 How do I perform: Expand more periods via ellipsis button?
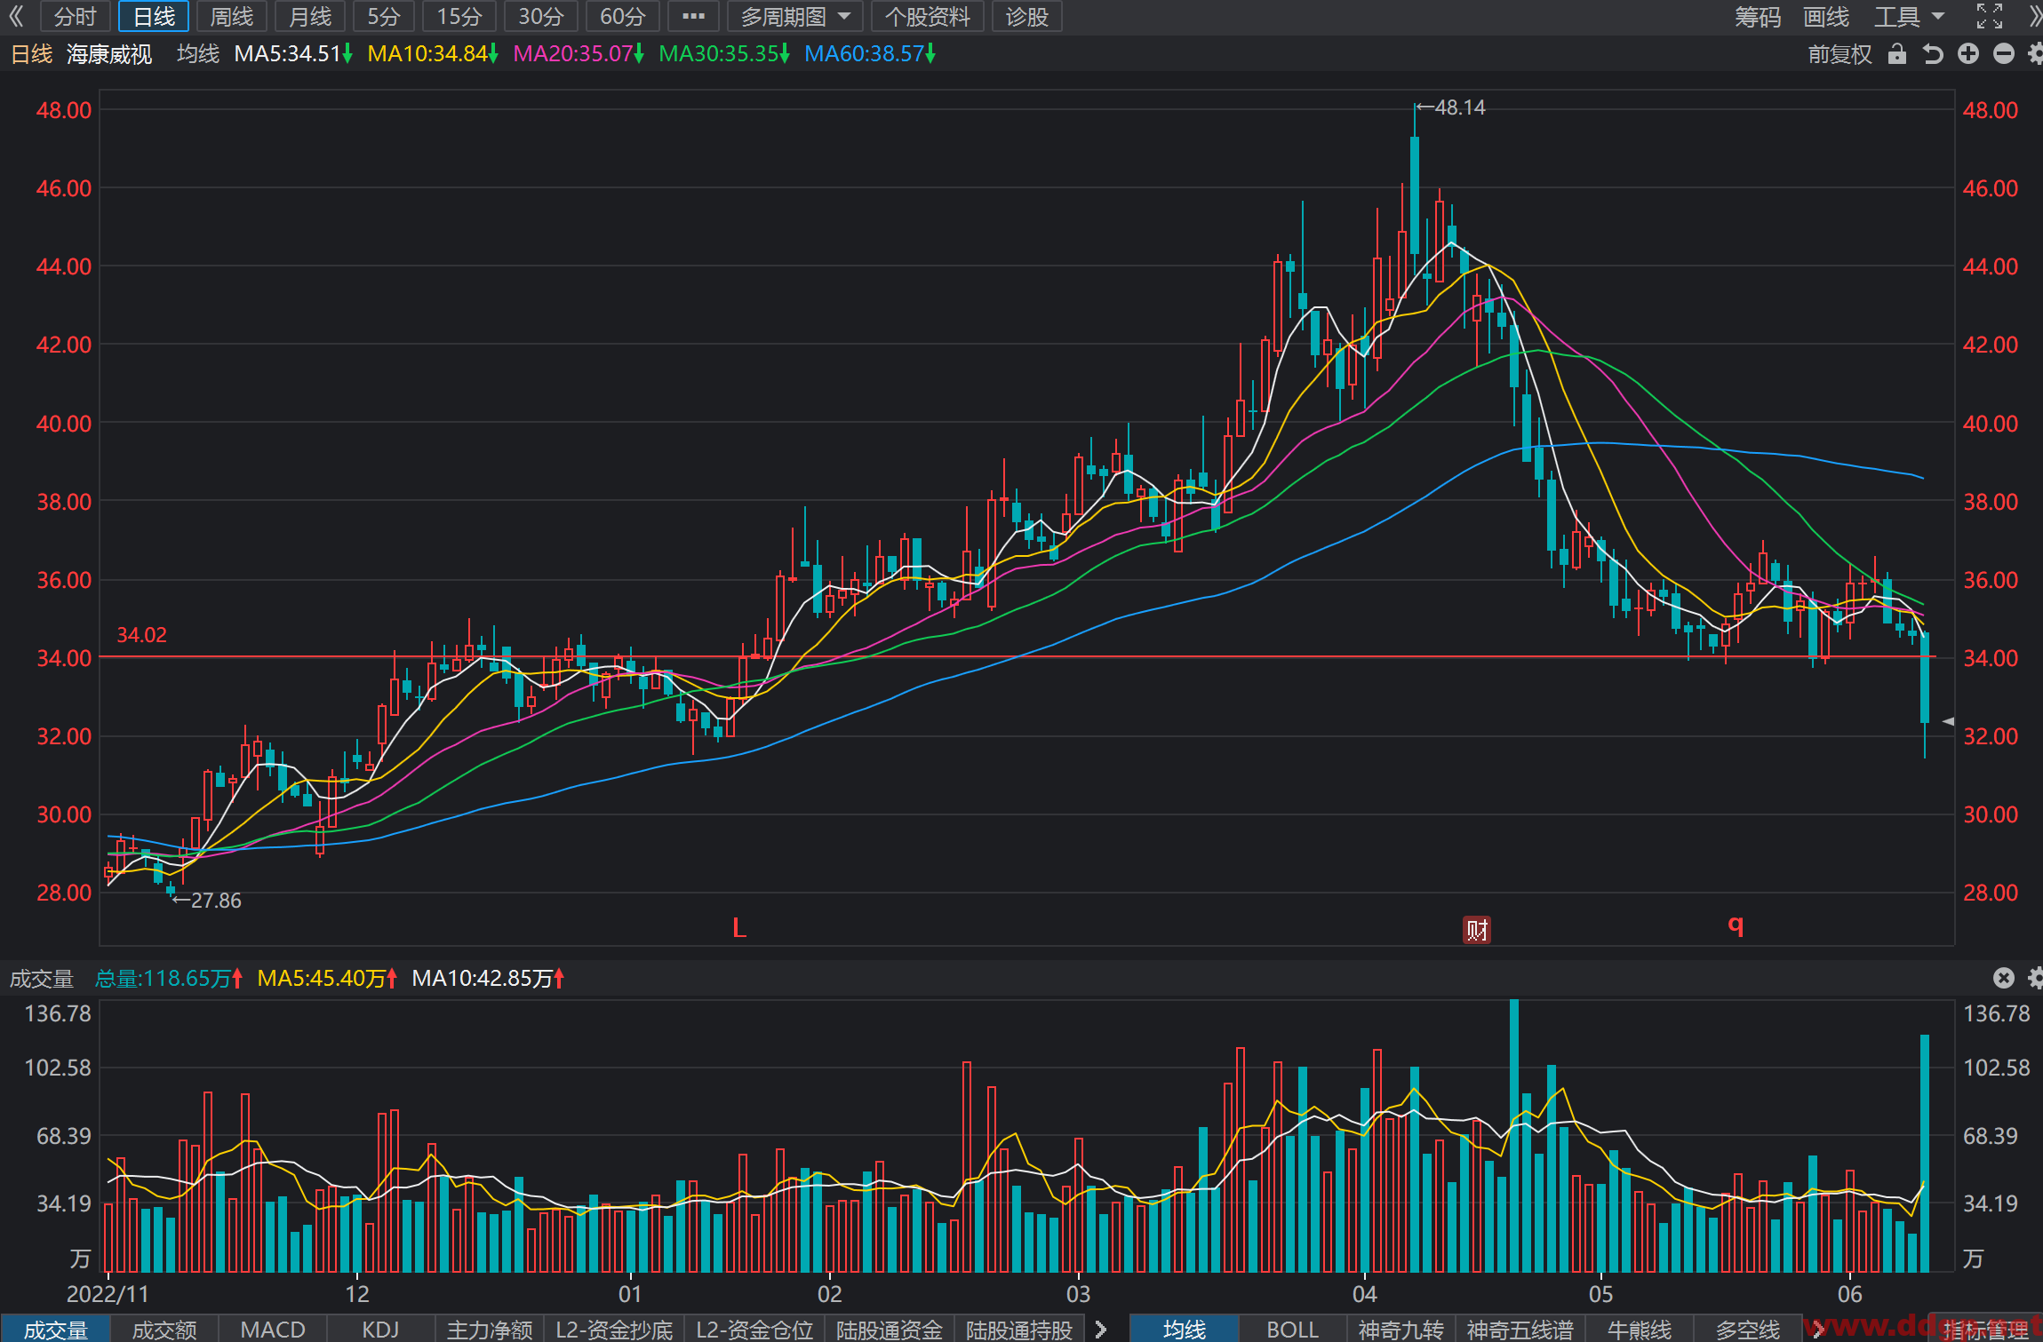(x=693, y=16)
